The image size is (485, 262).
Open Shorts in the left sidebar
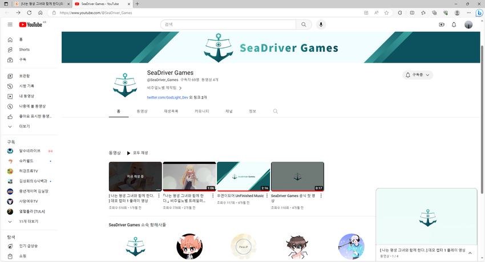pyautogui.click(x=29, y=50)
